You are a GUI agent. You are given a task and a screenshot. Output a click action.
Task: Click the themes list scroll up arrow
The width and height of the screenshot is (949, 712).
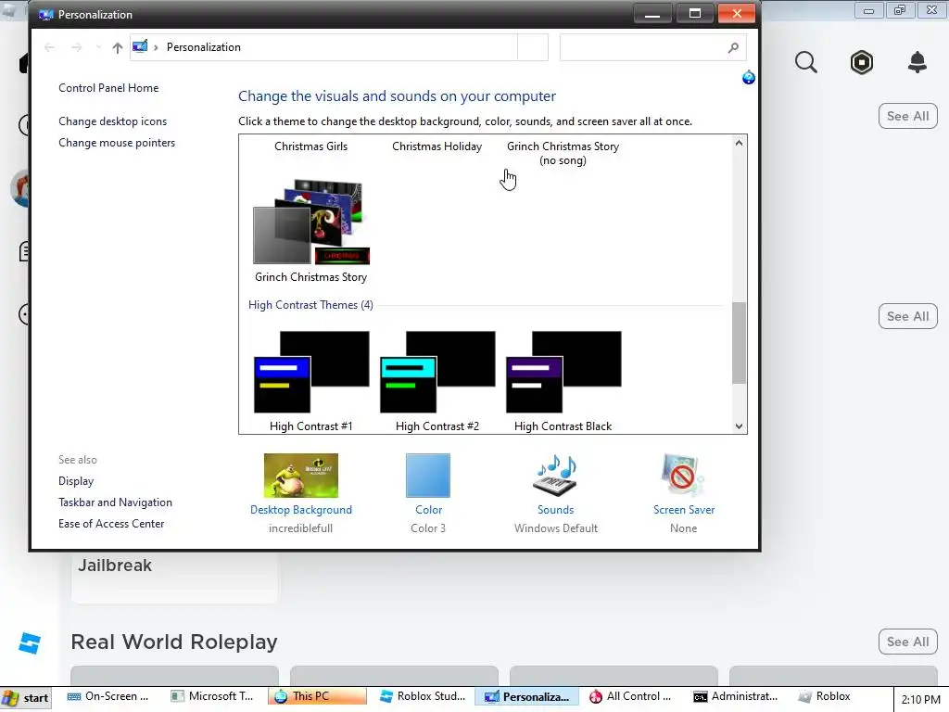coord(739,143)
